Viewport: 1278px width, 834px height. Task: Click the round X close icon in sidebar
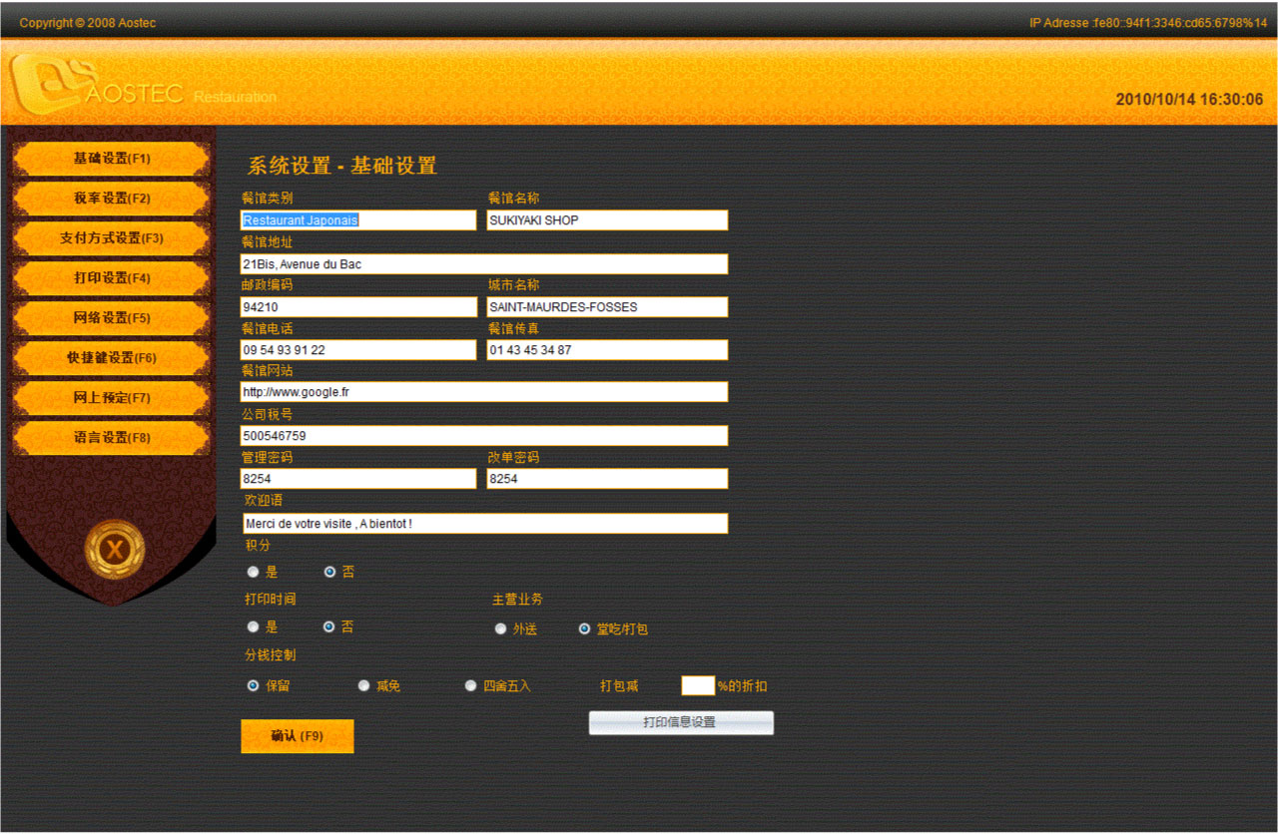pos(115,550)
